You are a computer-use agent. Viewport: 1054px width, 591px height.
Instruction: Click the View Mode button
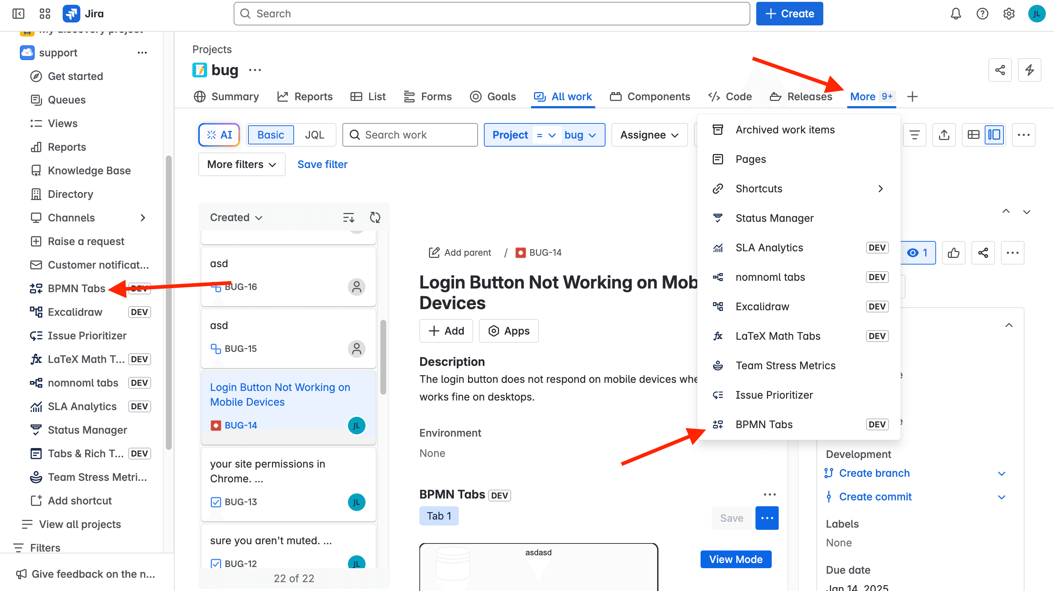736,559
